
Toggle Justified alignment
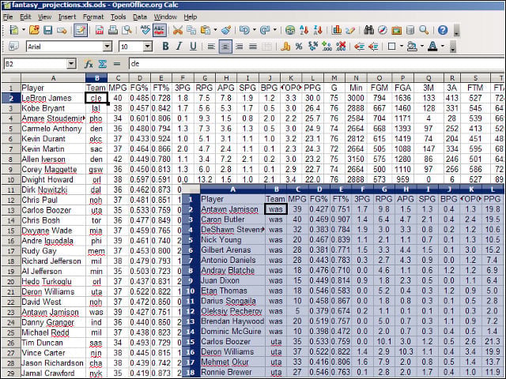[x=253, y=47]
